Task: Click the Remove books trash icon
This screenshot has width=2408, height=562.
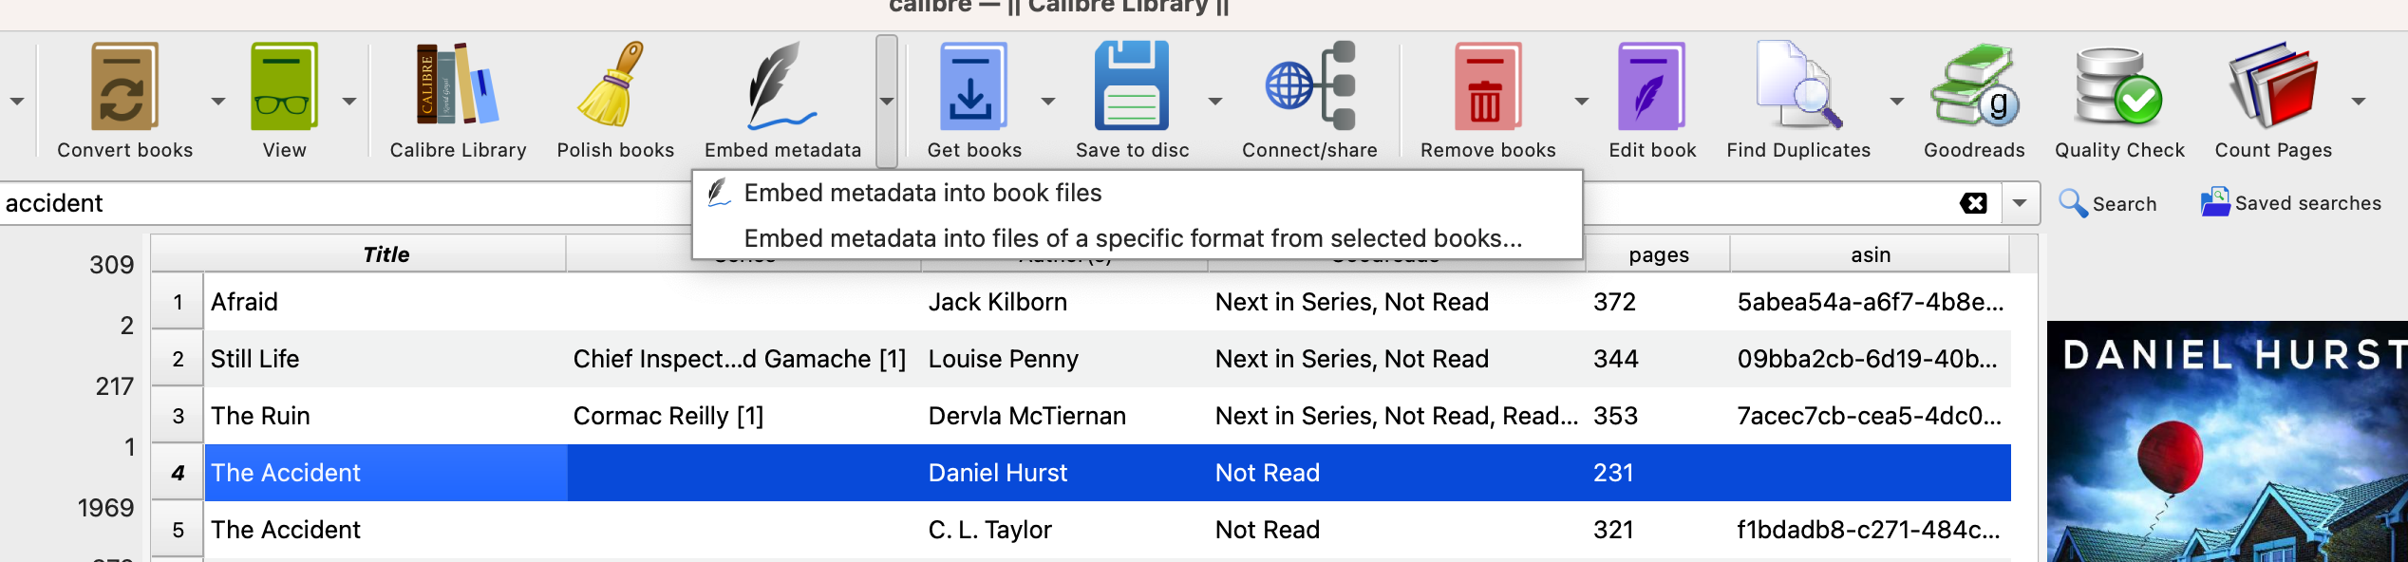Action: click(x=1487, y=87)
